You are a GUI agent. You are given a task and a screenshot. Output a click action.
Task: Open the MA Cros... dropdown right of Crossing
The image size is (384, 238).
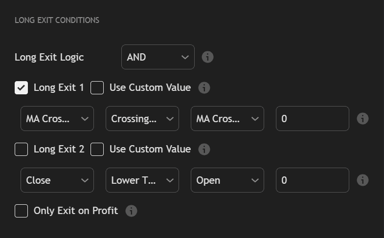coord(227,119)
